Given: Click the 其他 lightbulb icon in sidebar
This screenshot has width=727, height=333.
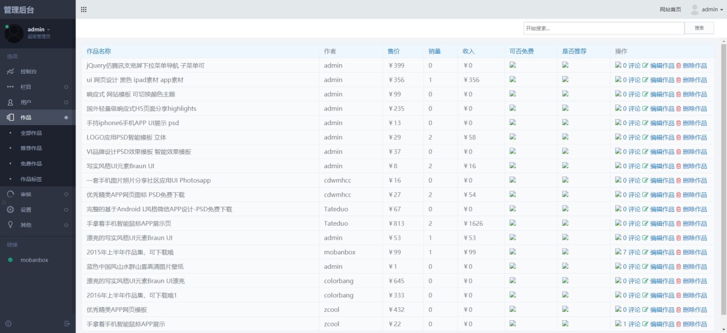Looking at the screenshot, I should point(10,225).
